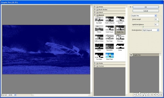Collapse the filter gallery thumbnails panel

130,7
